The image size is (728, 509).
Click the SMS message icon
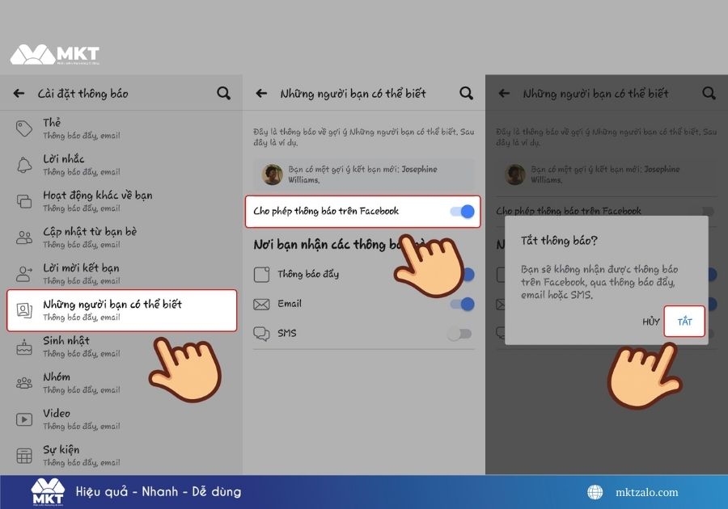tap(262, 332)
